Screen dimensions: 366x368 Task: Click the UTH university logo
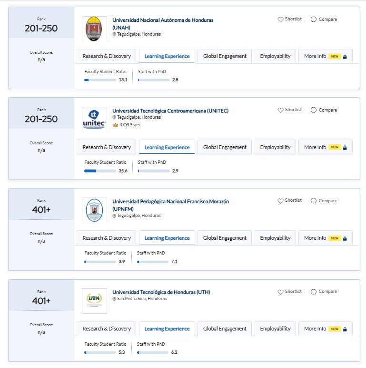pyautogui.click(x=94, y=301)
